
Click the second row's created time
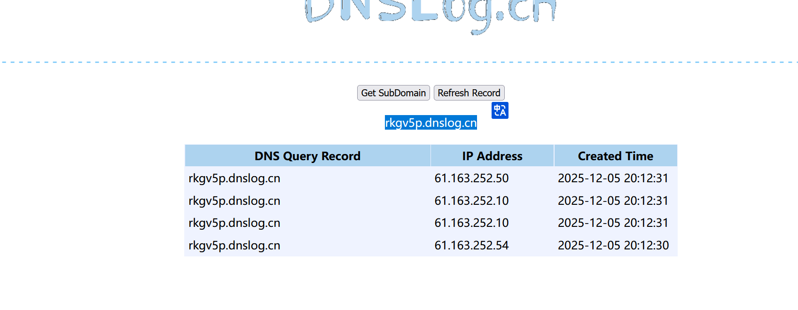[x=613, y=201]
